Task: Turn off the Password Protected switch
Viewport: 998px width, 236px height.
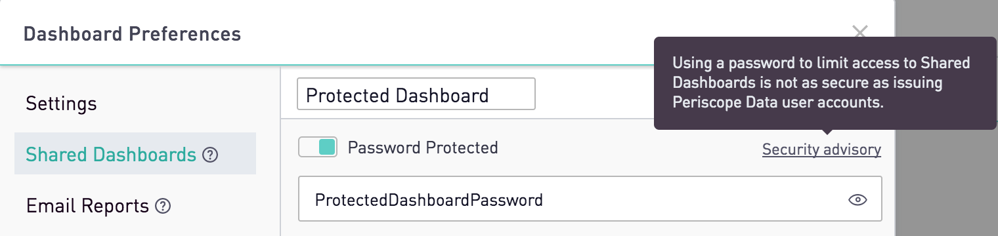Action: (318, 147)
